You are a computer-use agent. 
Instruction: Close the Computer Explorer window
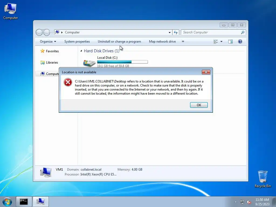[241, 25]
